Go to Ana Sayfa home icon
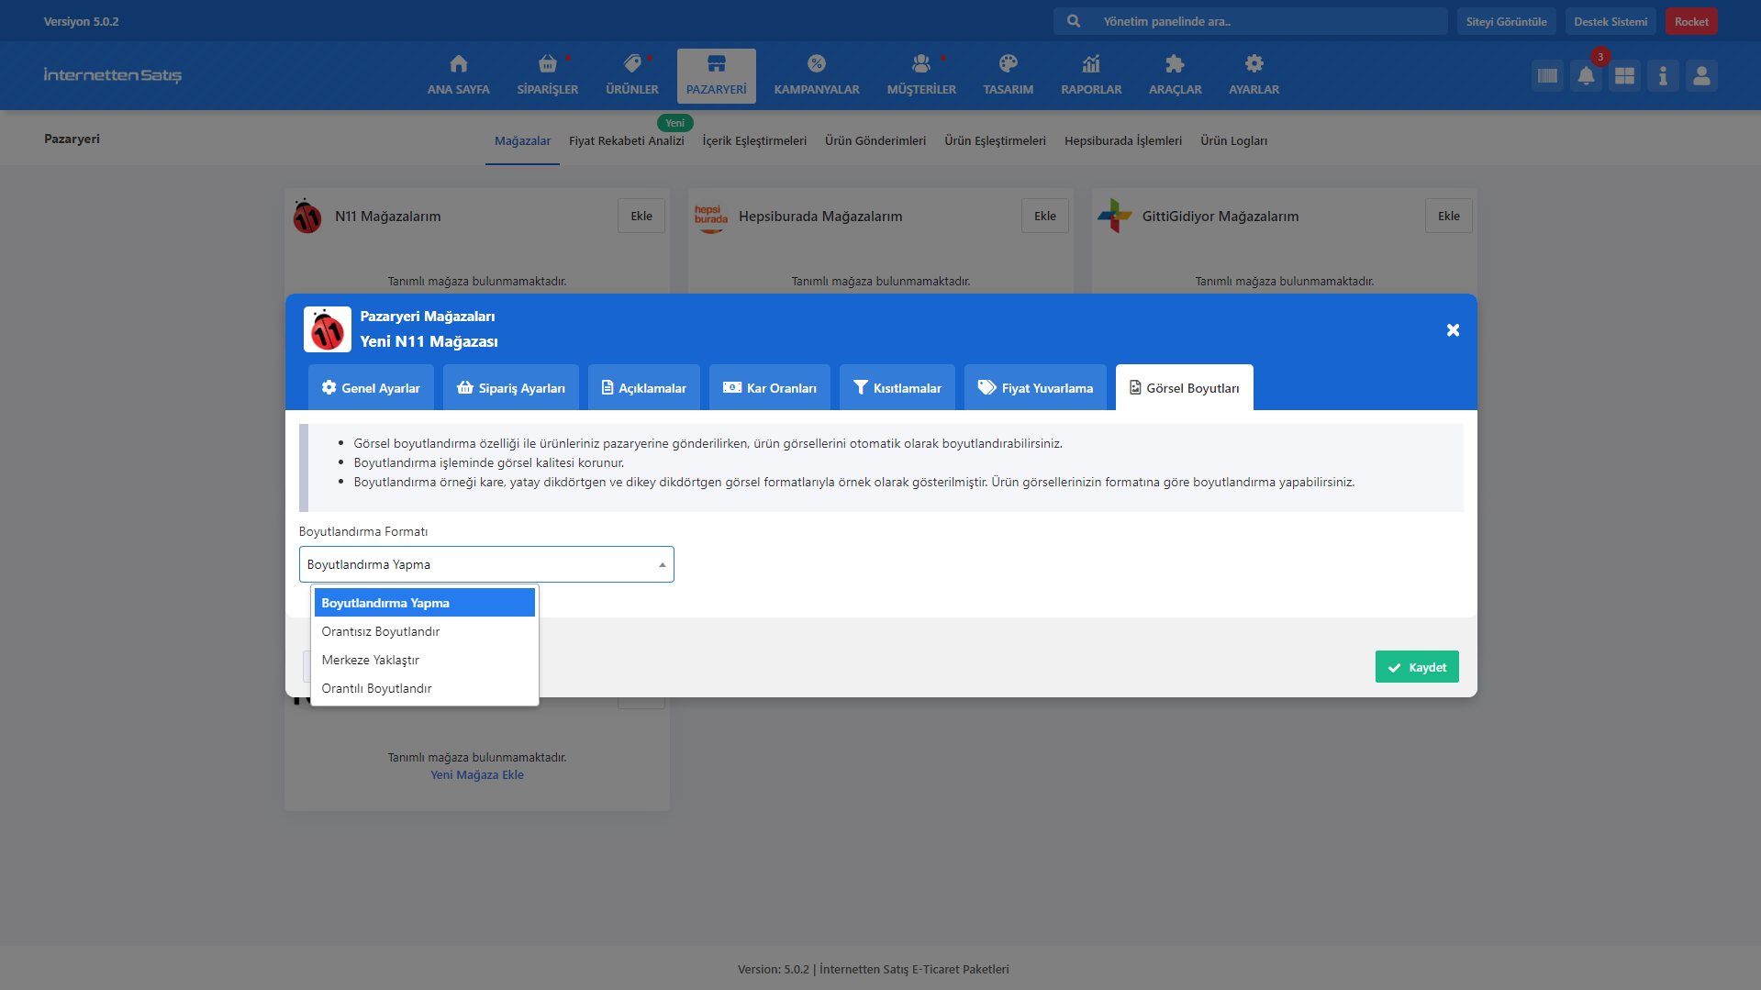Screen dimensions: 1761x990 pyautogui.click(x=458, y=64)
